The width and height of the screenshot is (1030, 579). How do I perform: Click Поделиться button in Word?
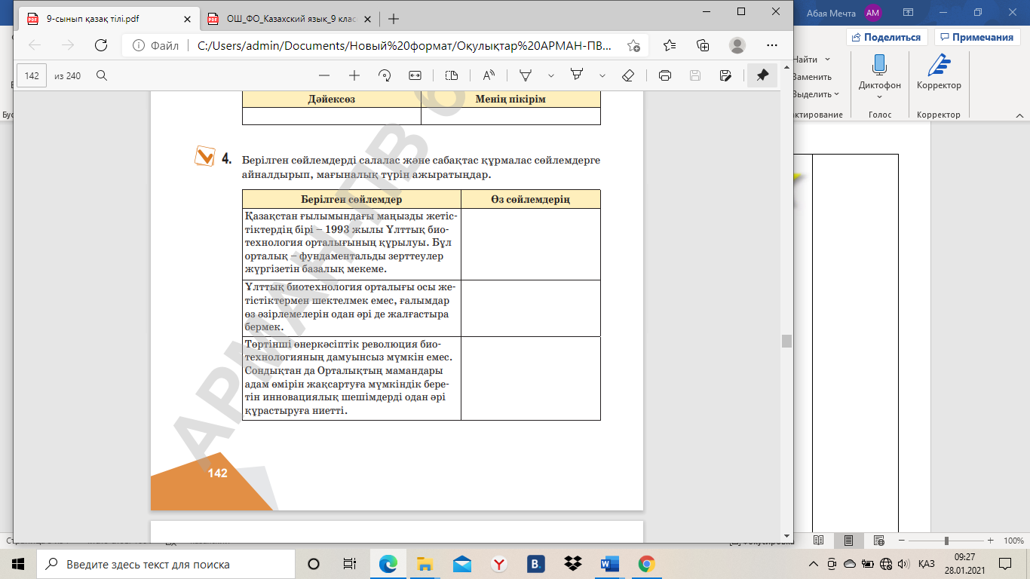(887, 37)
